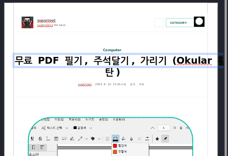
Task: Open the advanced annotation settings sliders icon
Action: [147, 139]
